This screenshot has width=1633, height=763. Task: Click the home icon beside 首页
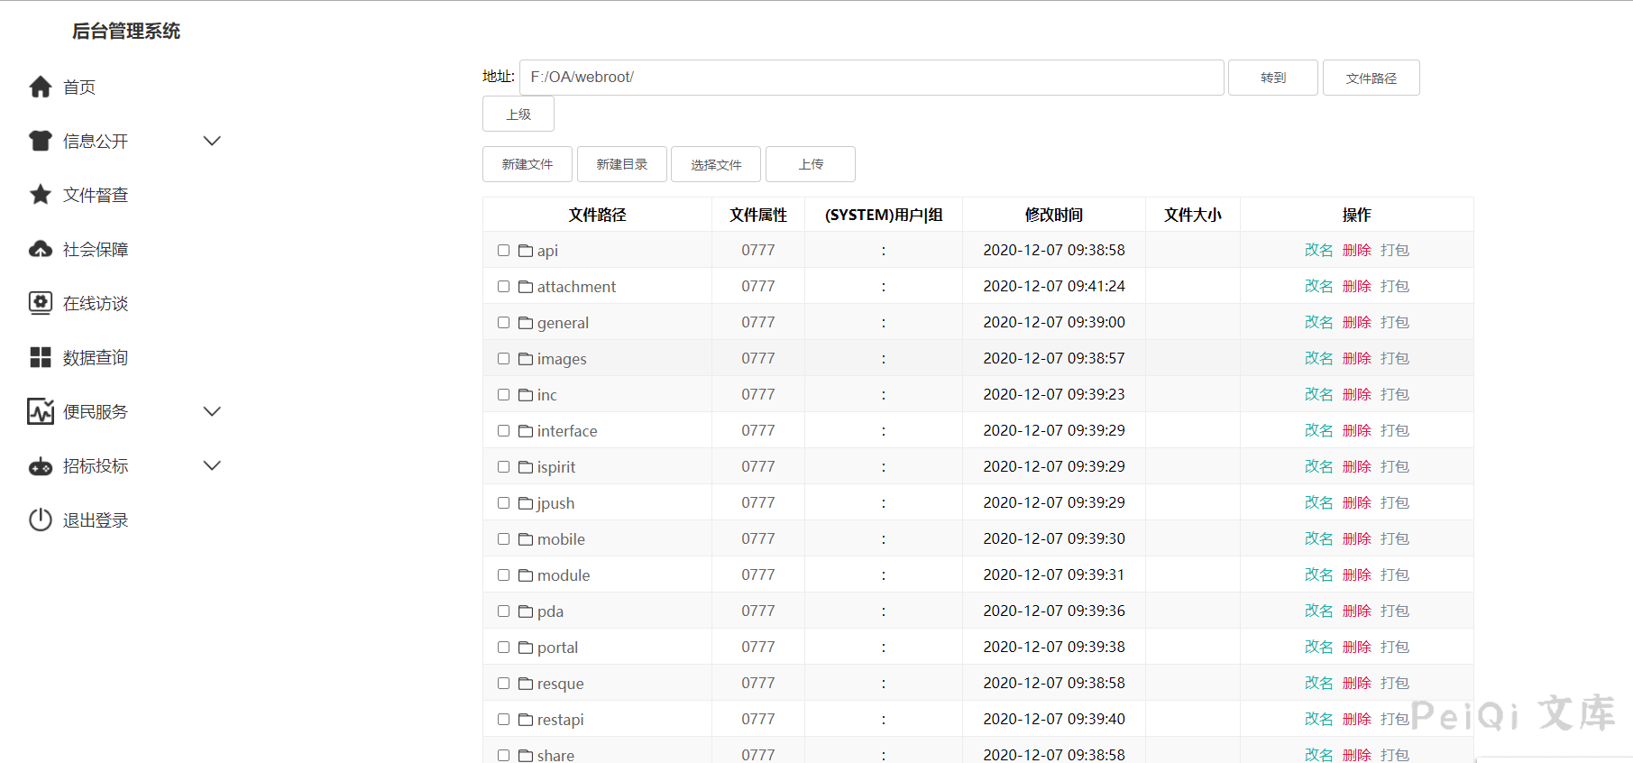coord(41,87)
